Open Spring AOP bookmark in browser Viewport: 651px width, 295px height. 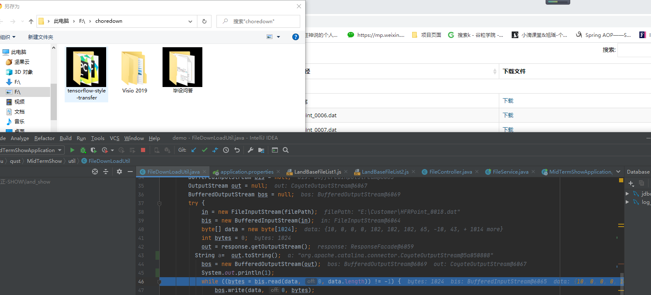click(x=604, y=35)
